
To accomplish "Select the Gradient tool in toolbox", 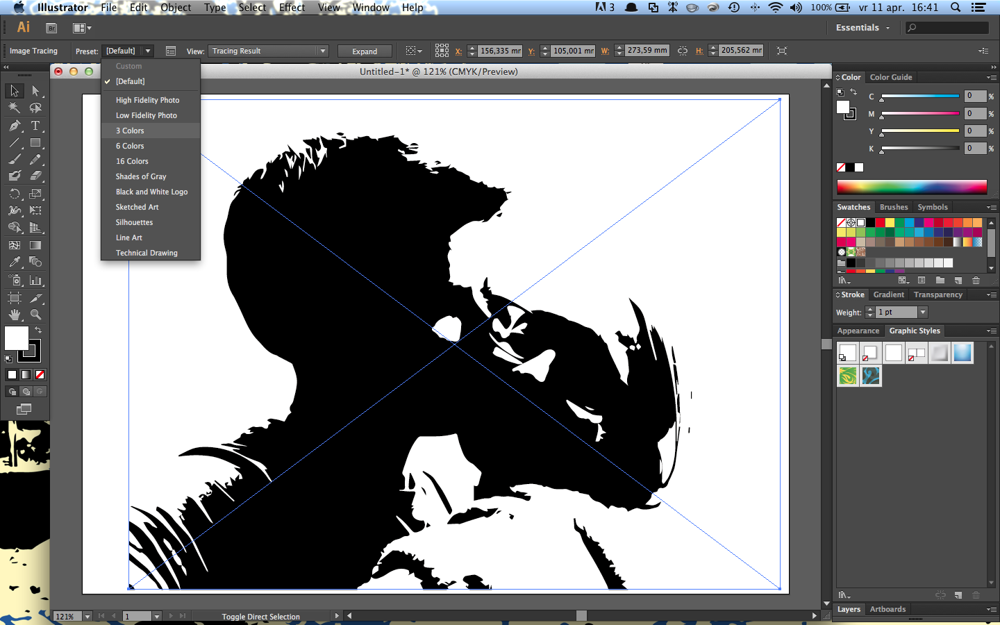I will [35, 245].
